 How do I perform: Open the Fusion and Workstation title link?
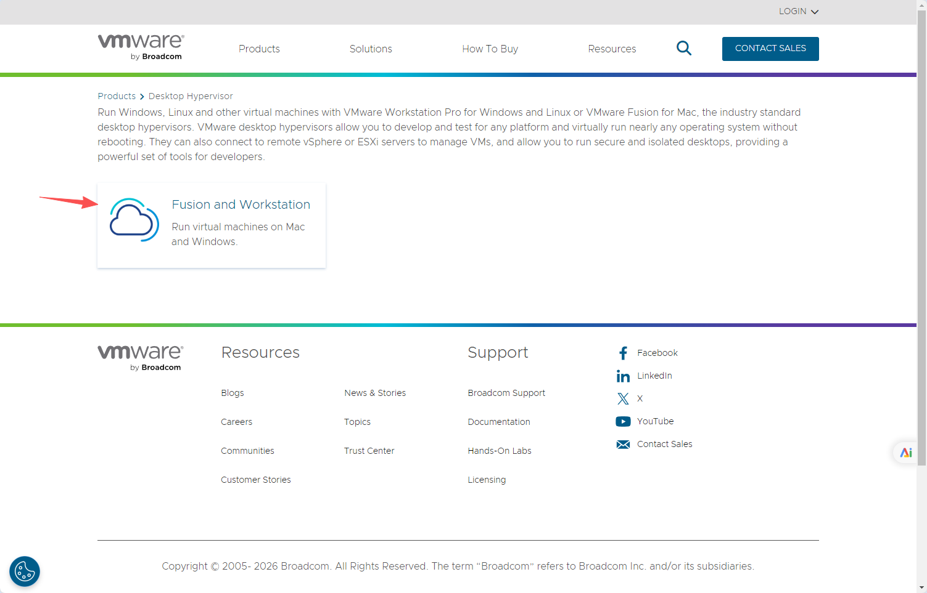pyautogui.click(x=241, y=204)
